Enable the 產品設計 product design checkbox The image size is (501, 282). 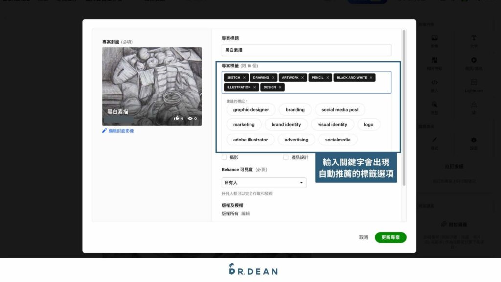tap(286, 157)
